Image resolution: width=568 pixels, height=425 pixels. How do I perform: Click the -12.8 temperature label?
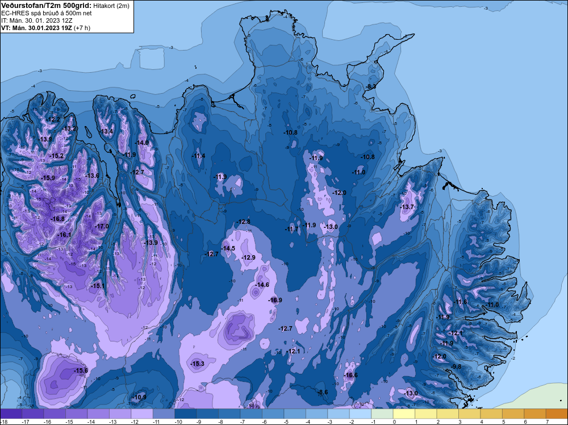(x=244, y=222)
